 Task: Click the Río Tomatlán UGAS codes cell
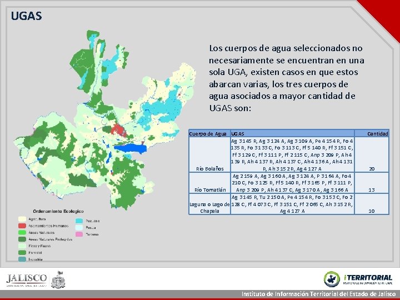(292, 183)
